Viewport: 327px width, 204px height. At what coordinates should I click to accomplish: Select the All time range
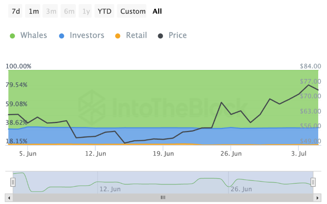click(x=157, y=11)
